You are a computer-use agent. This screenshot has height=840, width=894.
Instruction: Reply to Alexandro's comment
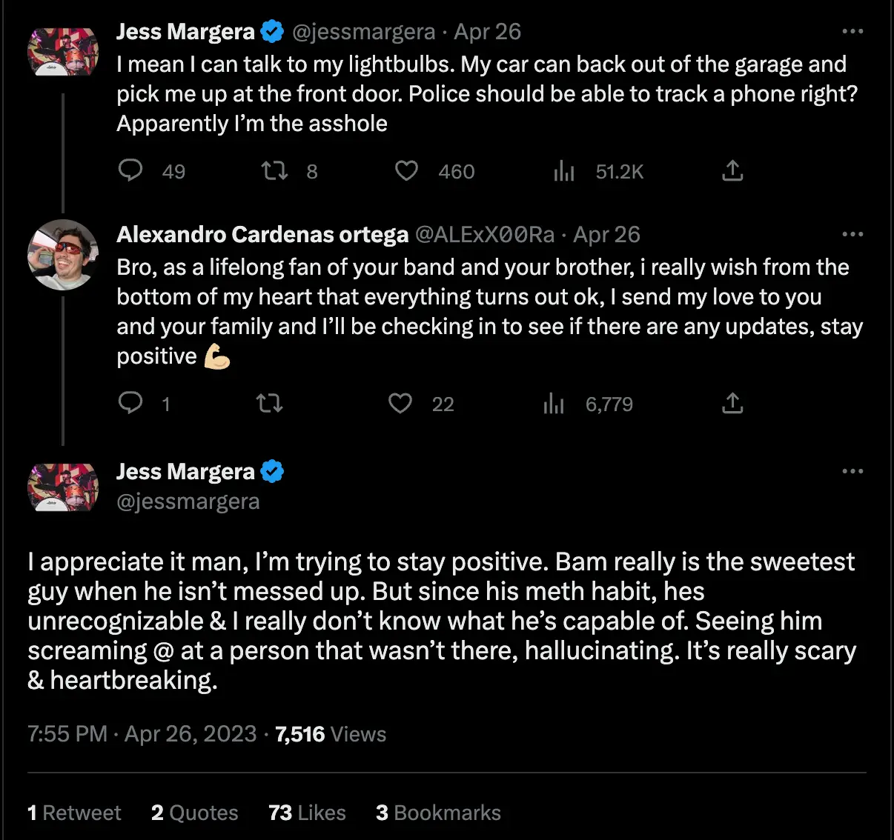(x=130, y=404)
